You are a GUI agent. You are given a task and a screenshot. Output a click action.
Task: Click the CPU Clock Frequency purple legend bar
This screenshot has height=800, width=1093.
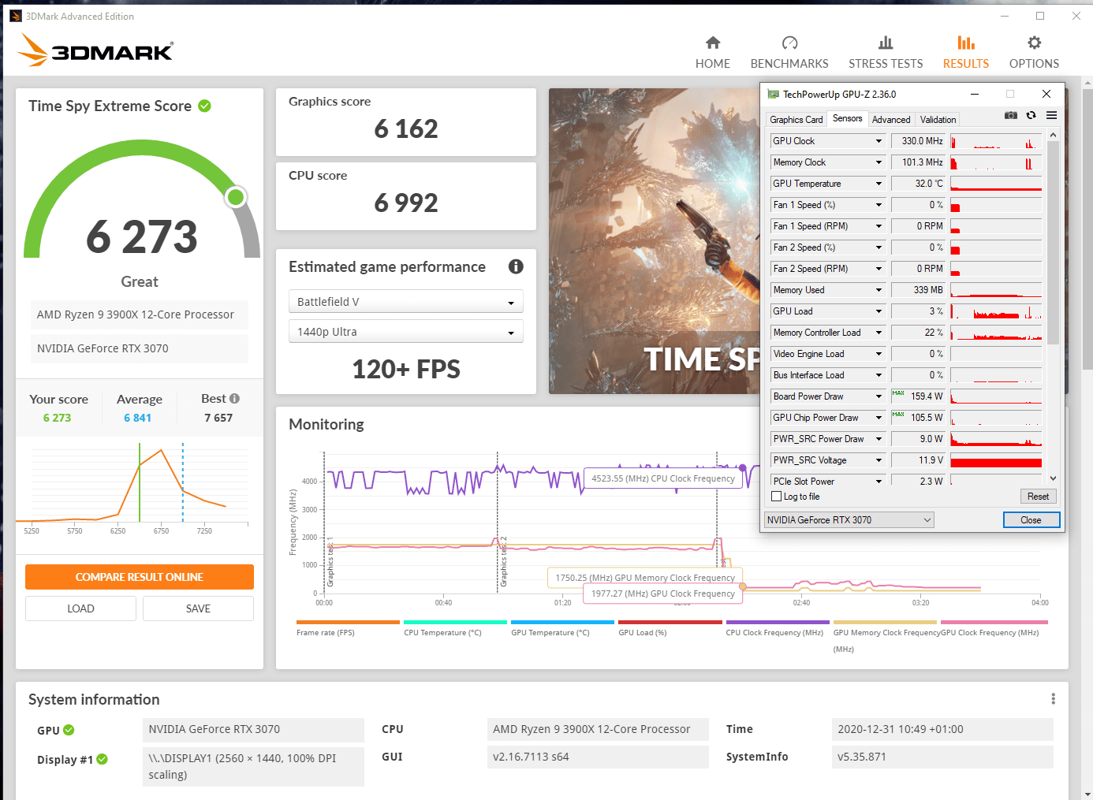pos(777,622)
